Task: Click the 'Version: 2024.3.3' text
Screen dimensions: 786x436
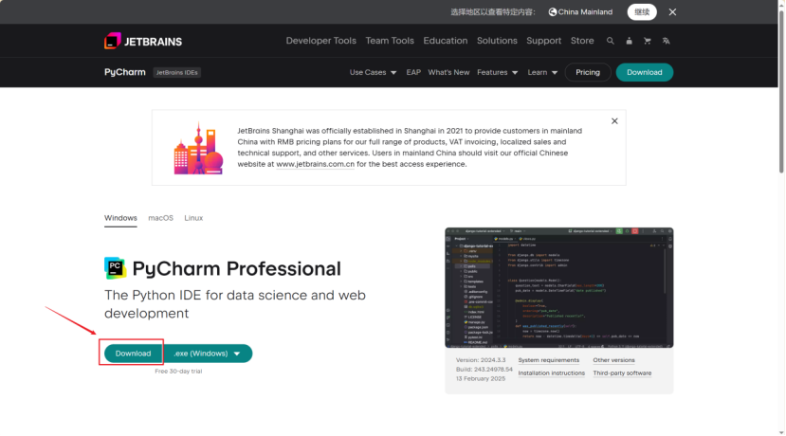Action: (x=481, y=360)
